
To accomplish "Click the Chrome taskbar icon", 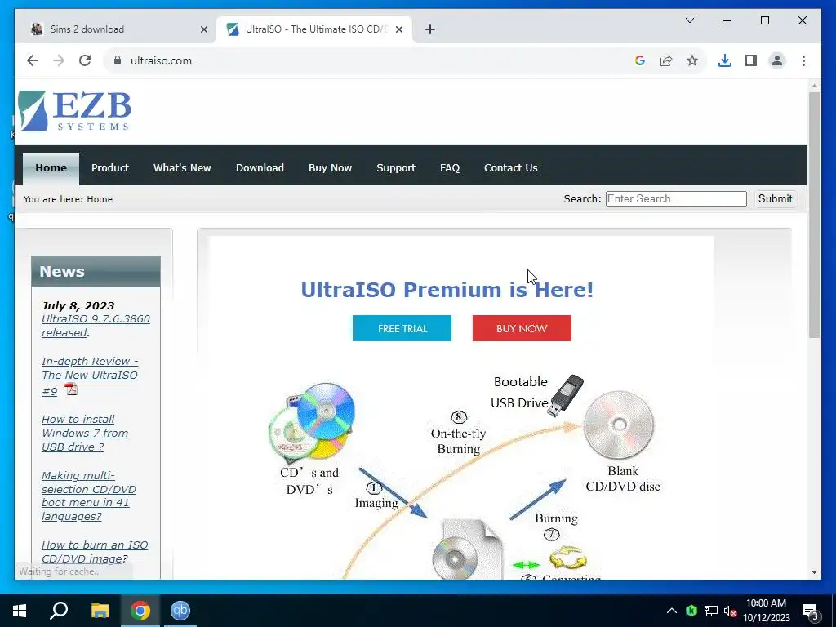I will pyautogui.click(x=140, y=611).
